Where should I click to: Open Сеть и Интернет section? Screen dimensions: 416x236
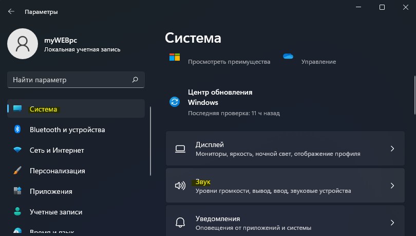[76, 150]
